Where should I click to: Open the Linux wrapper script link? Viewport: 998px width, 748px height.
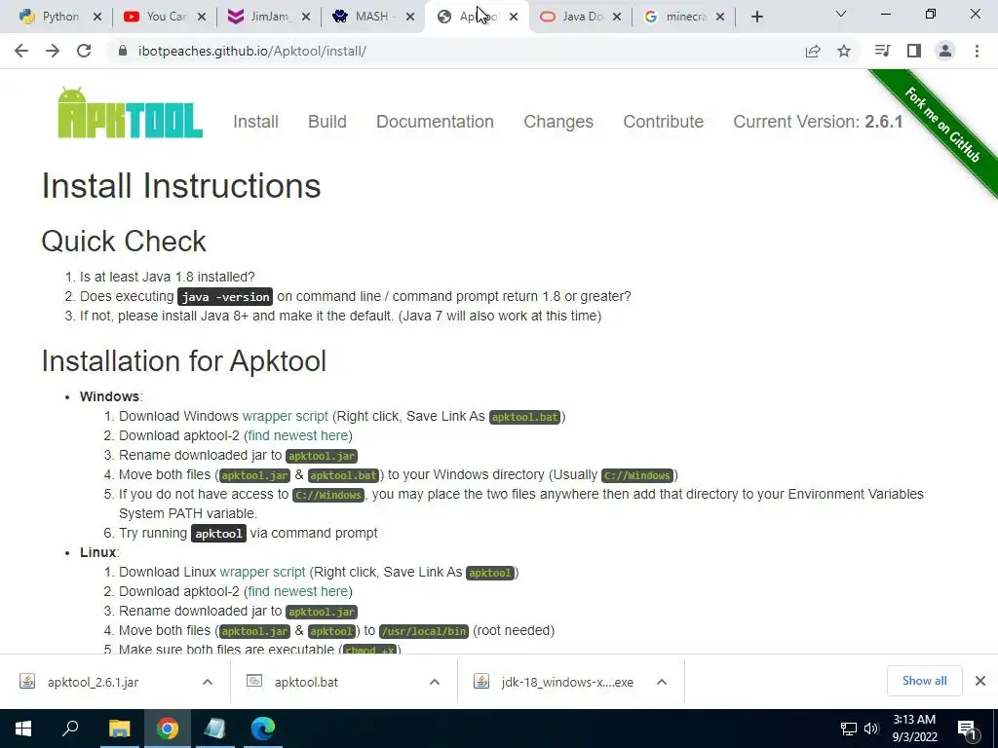[262, 572]
